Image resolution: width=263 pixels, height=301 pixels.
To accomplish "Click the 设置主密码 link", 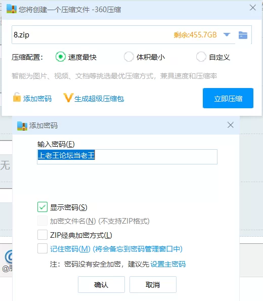I will click(168, 264).
